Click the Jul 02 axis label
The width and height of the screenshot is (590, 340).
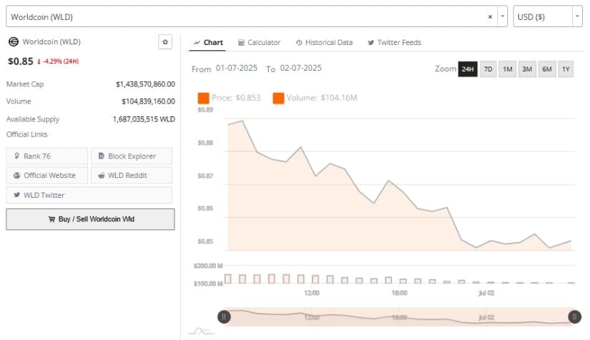[486, 293]
